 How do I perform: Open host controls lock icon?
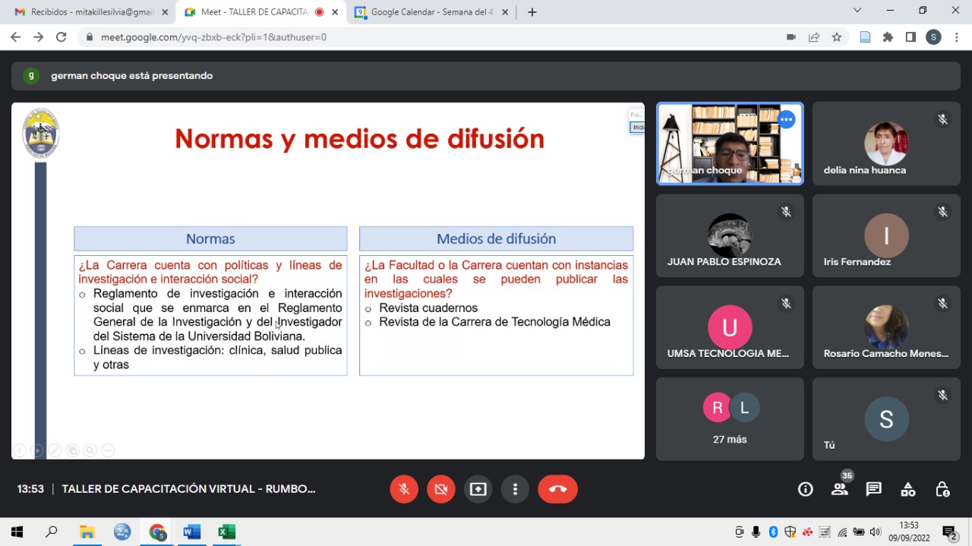942,489
